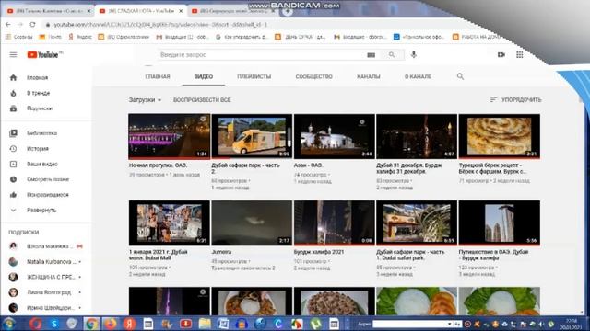Open the Jumeira video thumbnail
This screenshot has height=331, width=590.
(252, 223)
